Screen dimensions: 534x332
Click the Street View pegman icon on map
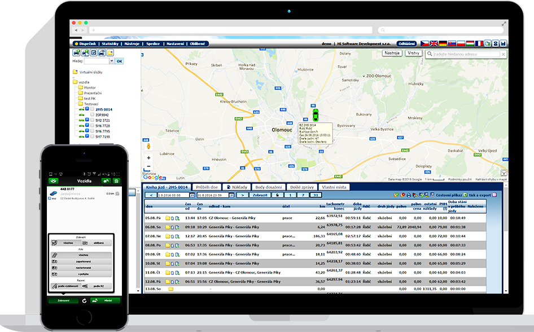[x=149, y=146]
